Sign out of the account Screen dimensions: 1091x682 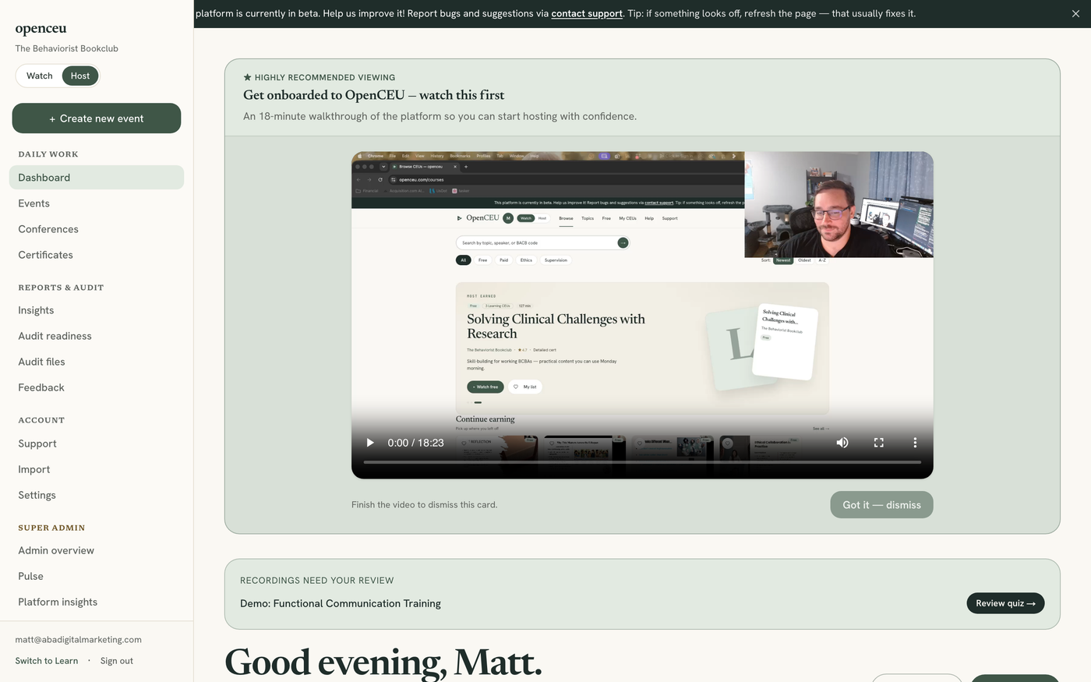117,661
